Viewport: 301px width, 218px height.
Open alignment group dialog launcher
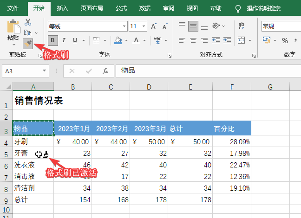click(x=254, y=56)
